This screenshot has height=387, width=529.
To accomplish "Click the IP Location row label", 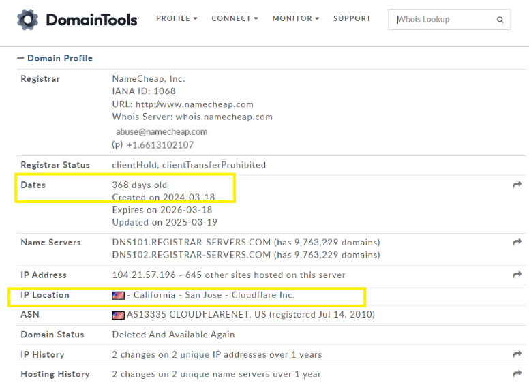I will pos(45,295).
